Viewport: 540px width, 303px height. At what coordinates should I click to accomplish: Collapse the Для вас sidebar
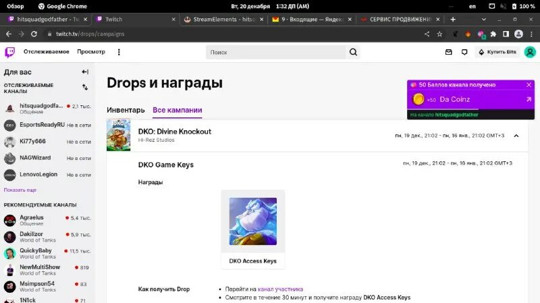pos(85,72)
